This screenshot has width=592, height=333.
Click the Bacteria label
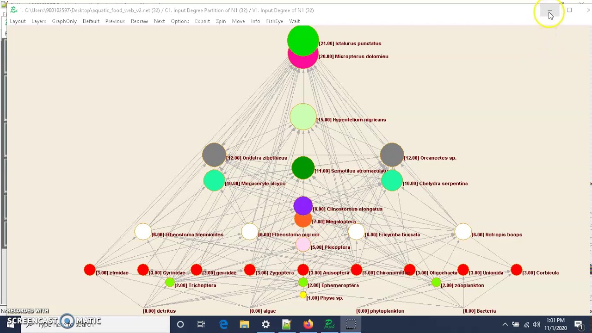[x=479, y=311]
